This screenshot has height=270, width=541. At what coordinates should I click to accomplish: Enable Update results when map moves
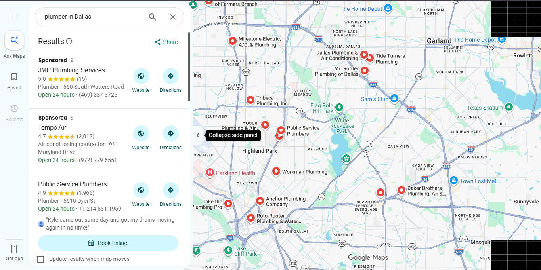pos(40,259)
